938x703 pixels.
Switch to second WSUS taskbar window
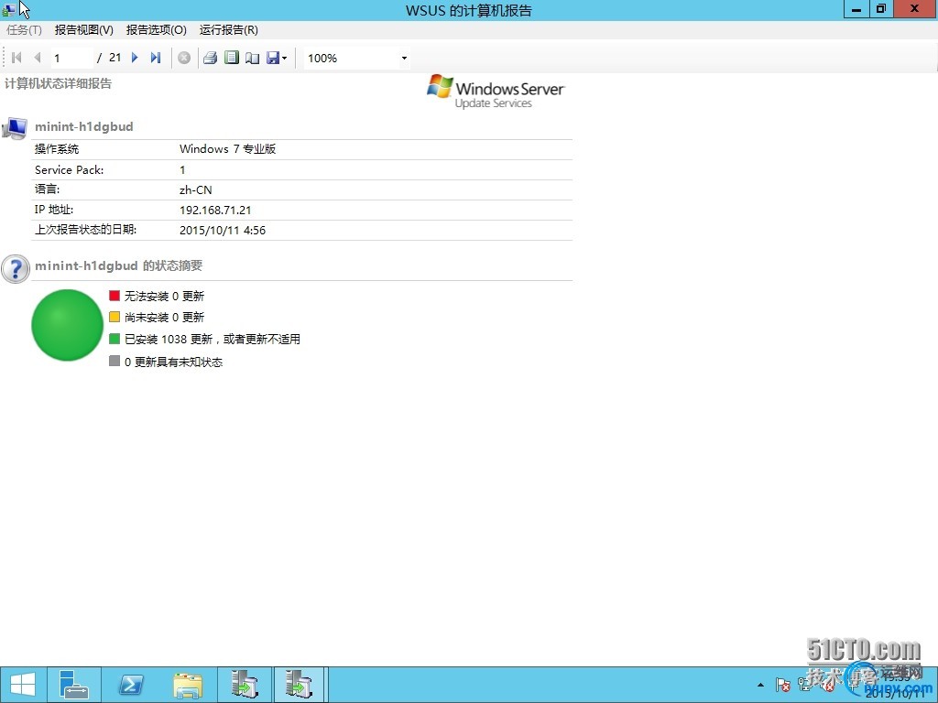pos(299,685)
